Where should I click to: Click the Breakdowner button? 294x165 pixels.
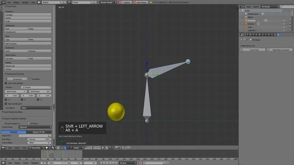pos(28,32)
